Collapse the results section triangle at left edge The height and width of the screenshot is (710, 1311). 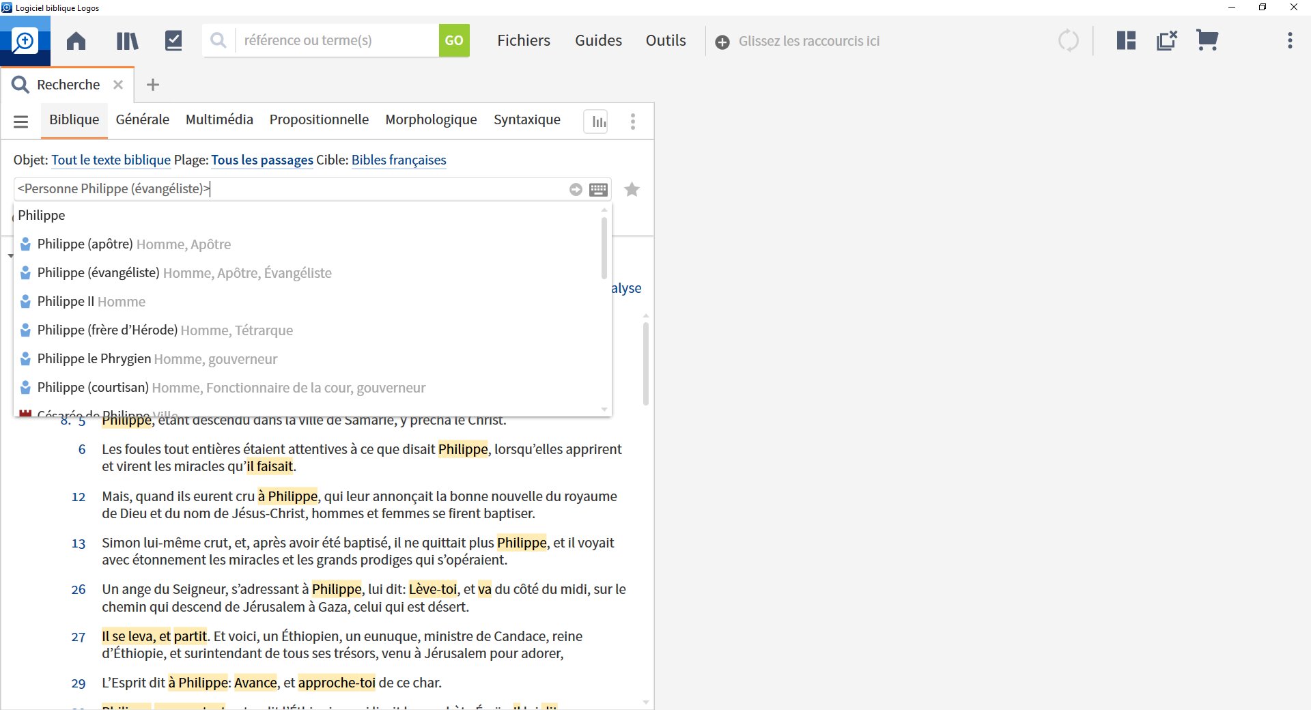[10, 256]
